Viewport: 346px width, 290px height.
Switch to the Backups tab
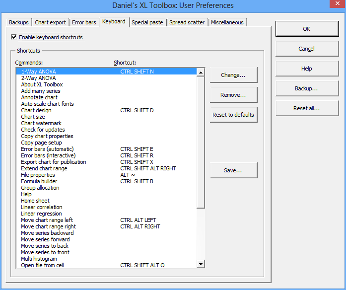(19, 22)
